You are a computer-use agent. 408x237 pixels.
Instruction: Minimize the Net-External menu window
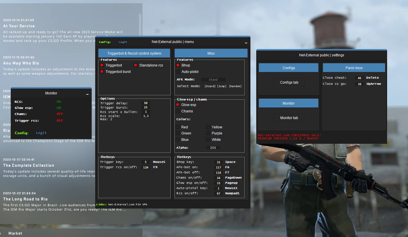[246, 43]
